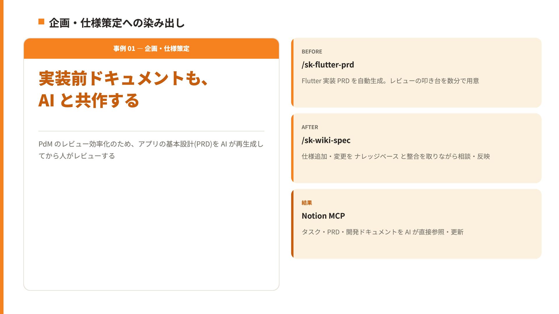Click the /sk-flutter-prd command title
This screenshot has width=559, height=314.
pyautogui.click(x=328, y=65)
